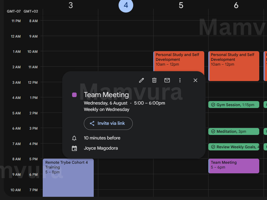Click the bell notification icon
Viewport: 267px width, 200px height.
click(74, 138)
